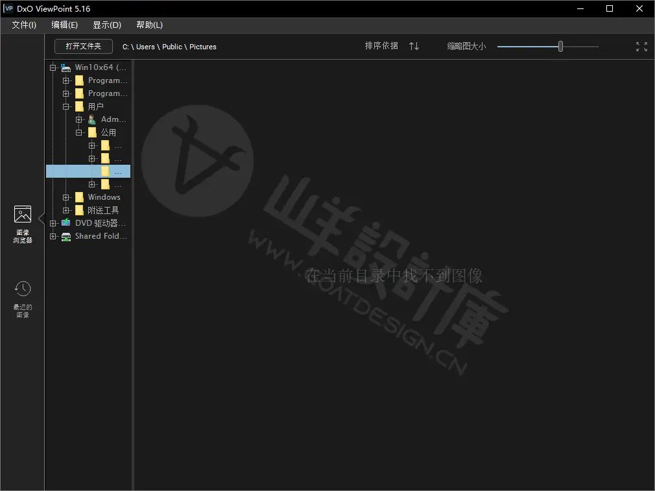Screen dimensions: 655x491
Task: Select the Adm... tree row text
Action: click(x=113, y=119)
